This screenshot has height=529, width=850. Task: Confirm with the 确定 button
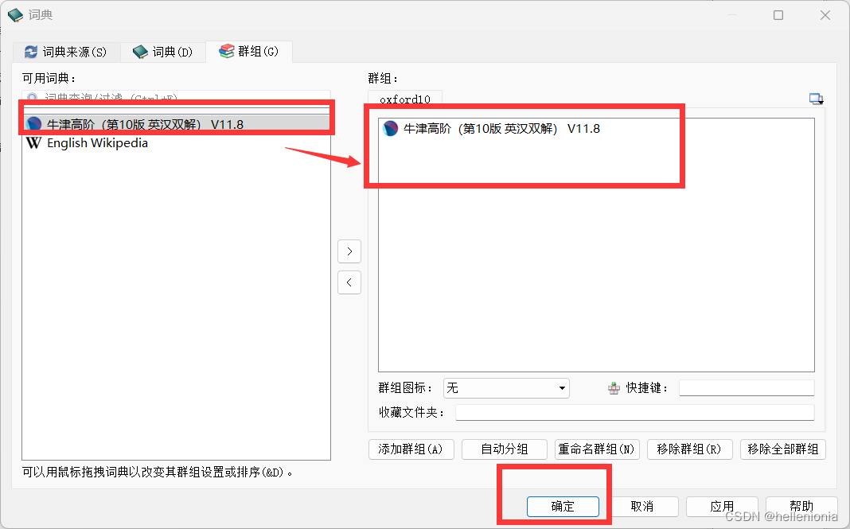[563, 507]
